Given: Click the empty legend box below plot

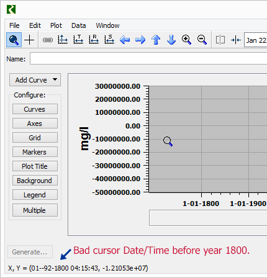Looking at the screenshot, I should [x=208, y=218].
